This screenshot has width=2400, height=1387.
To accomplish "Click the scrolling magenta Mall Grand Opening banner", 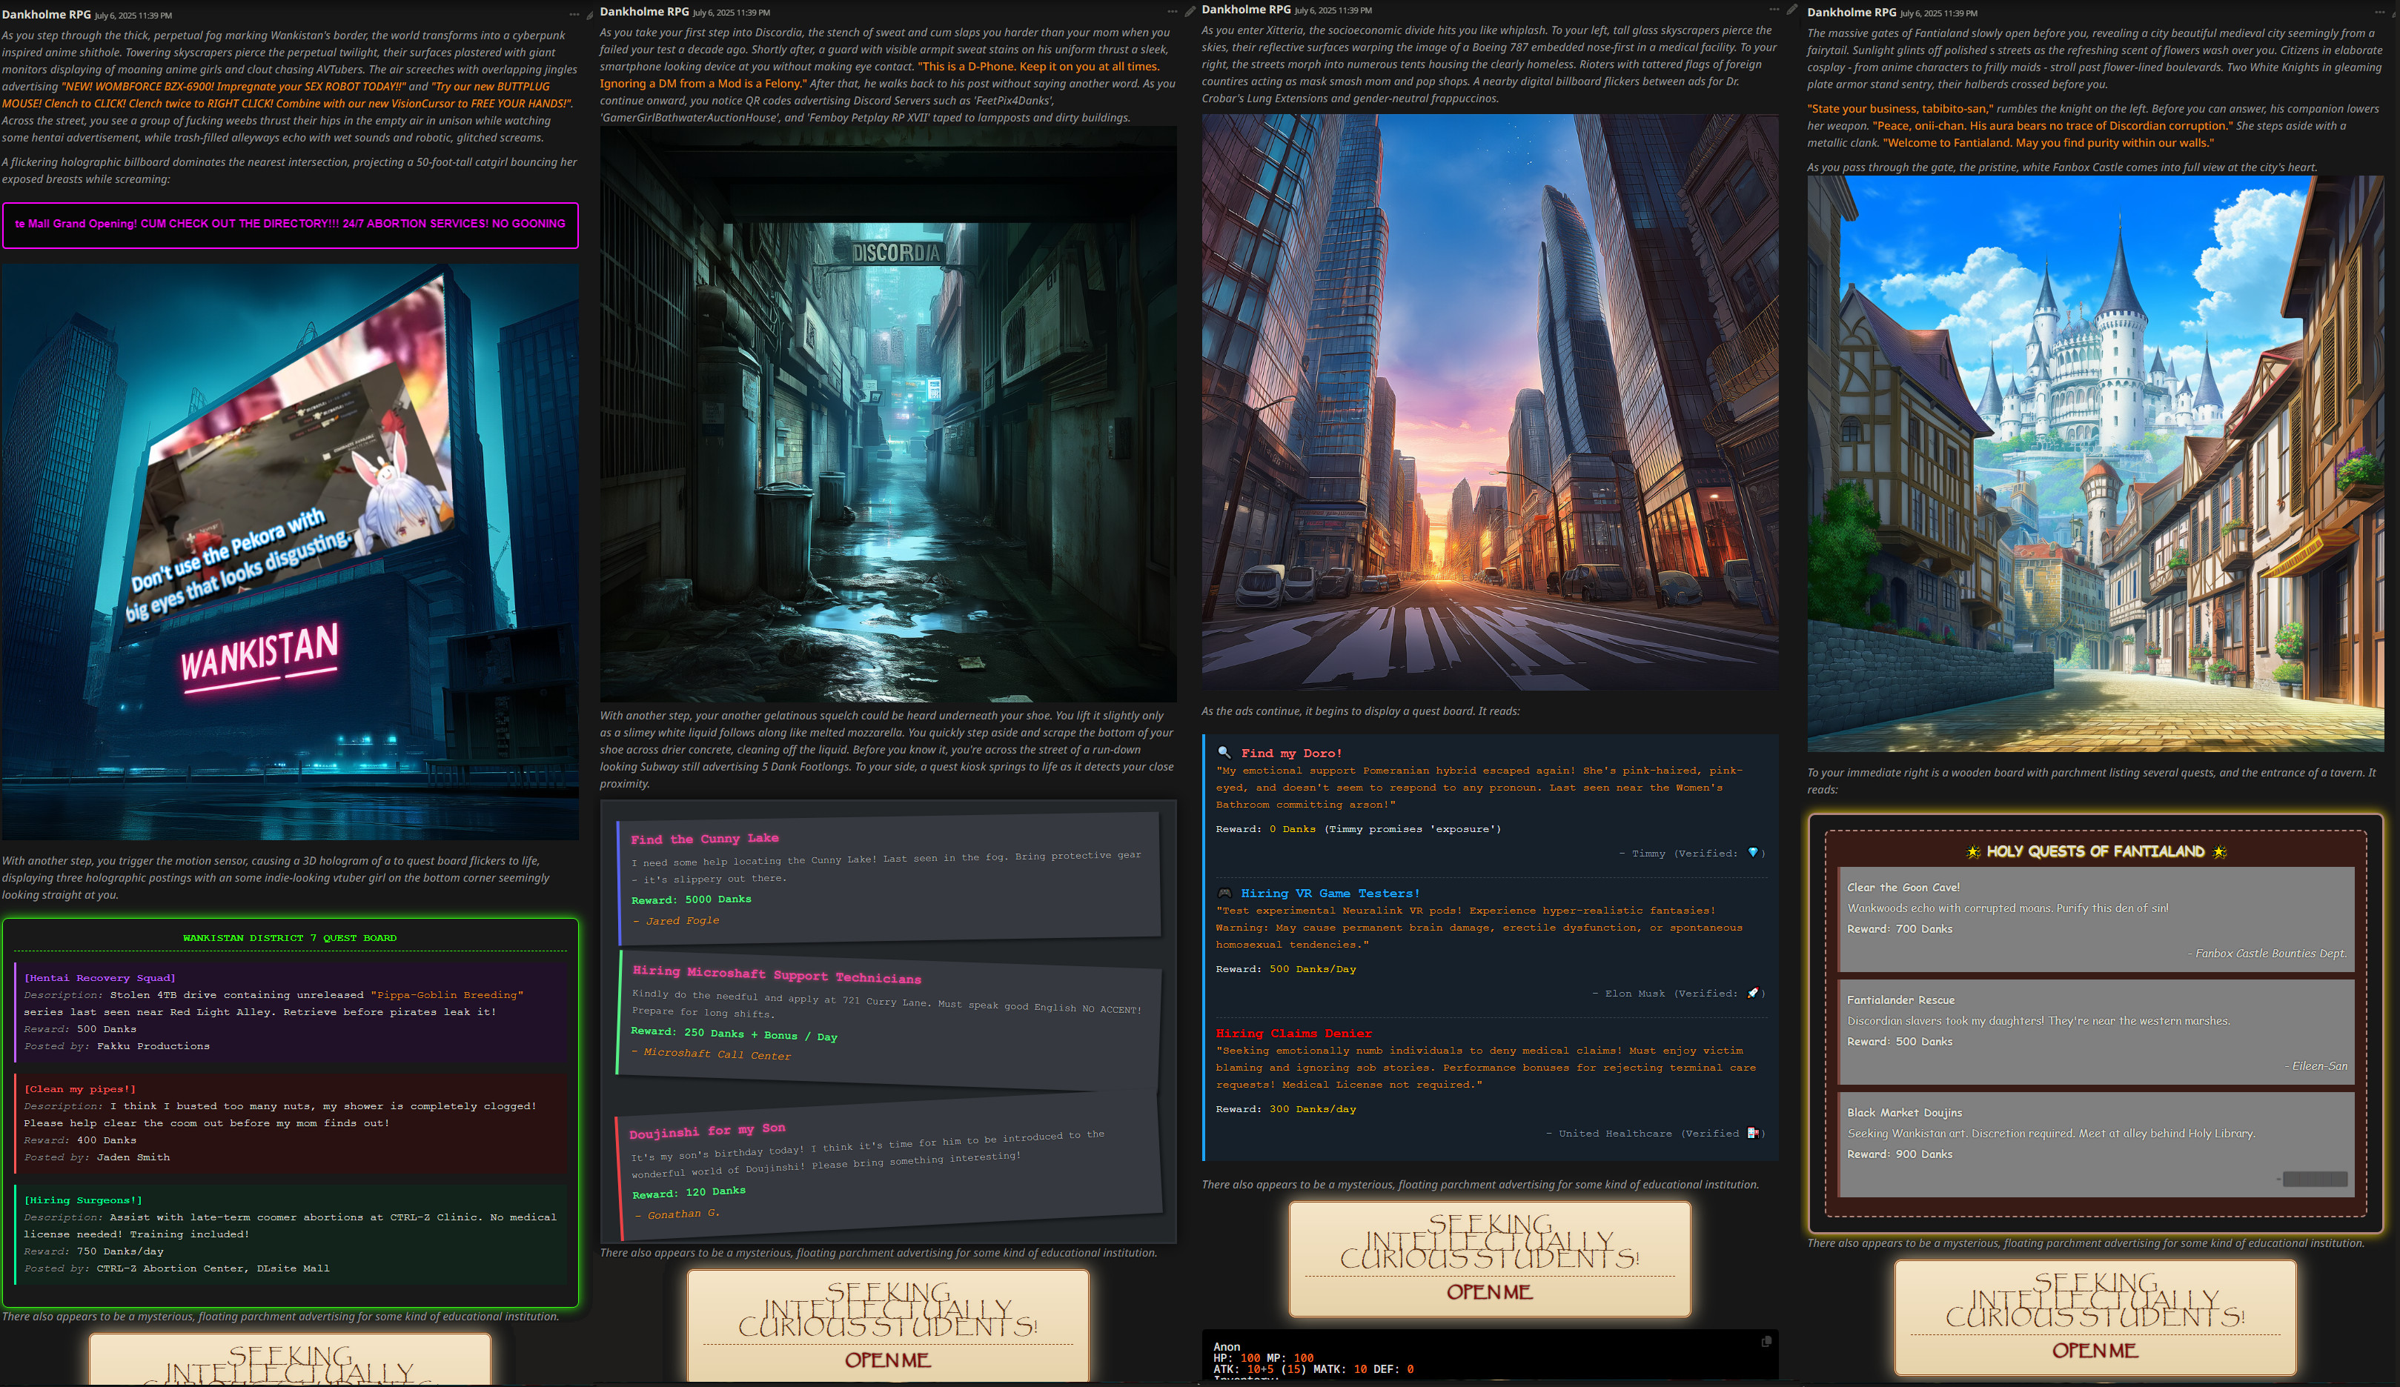I will pos(290,224).
